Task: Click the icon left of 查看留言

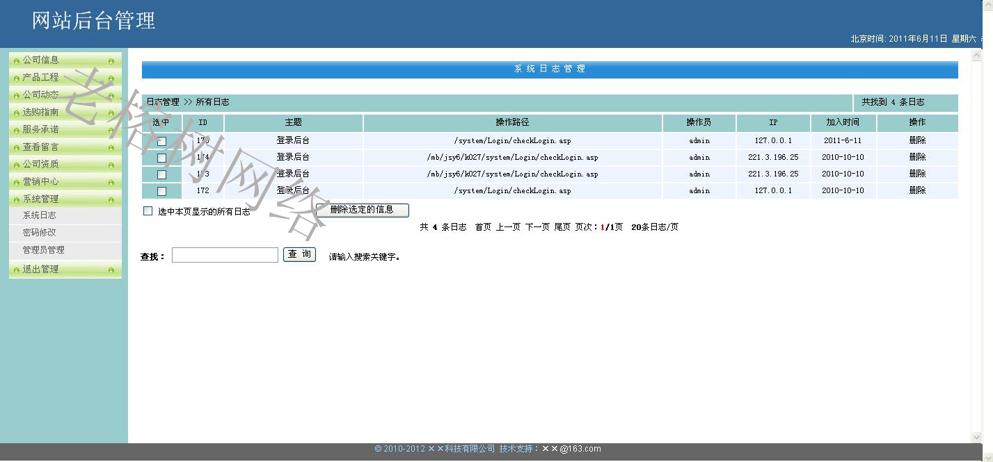Action: tap(17, 148)
